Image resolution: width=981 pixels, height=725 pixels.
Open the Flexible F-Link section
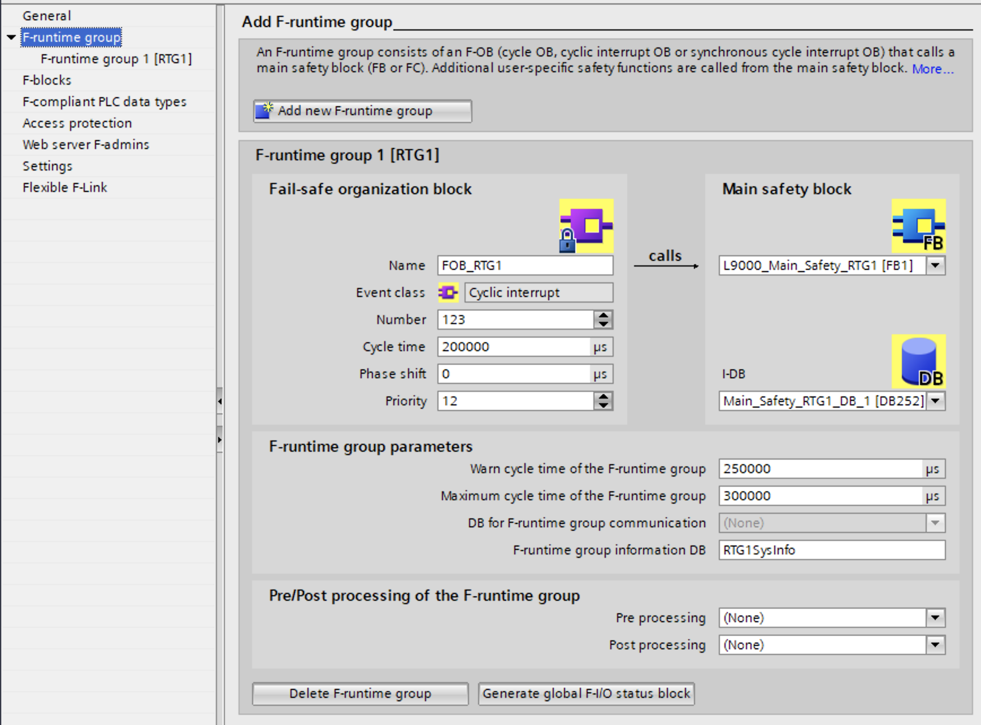click(64, 187)
